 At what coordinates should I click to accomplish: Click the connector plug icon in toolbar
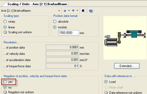83,11
